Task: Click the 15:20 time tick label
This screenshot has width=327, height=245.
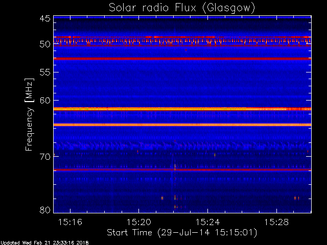Action: (139, 222)
